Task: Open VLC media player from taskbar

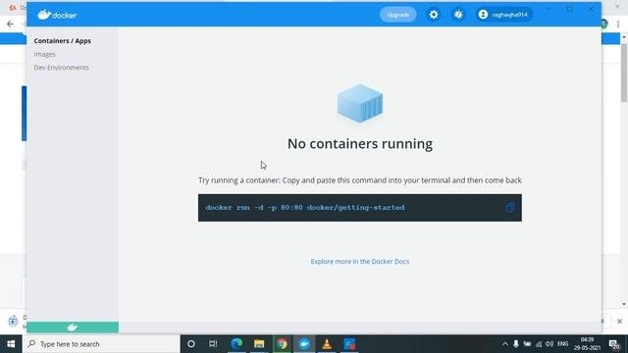Action: pyautogui.click(x=327, y=344)
